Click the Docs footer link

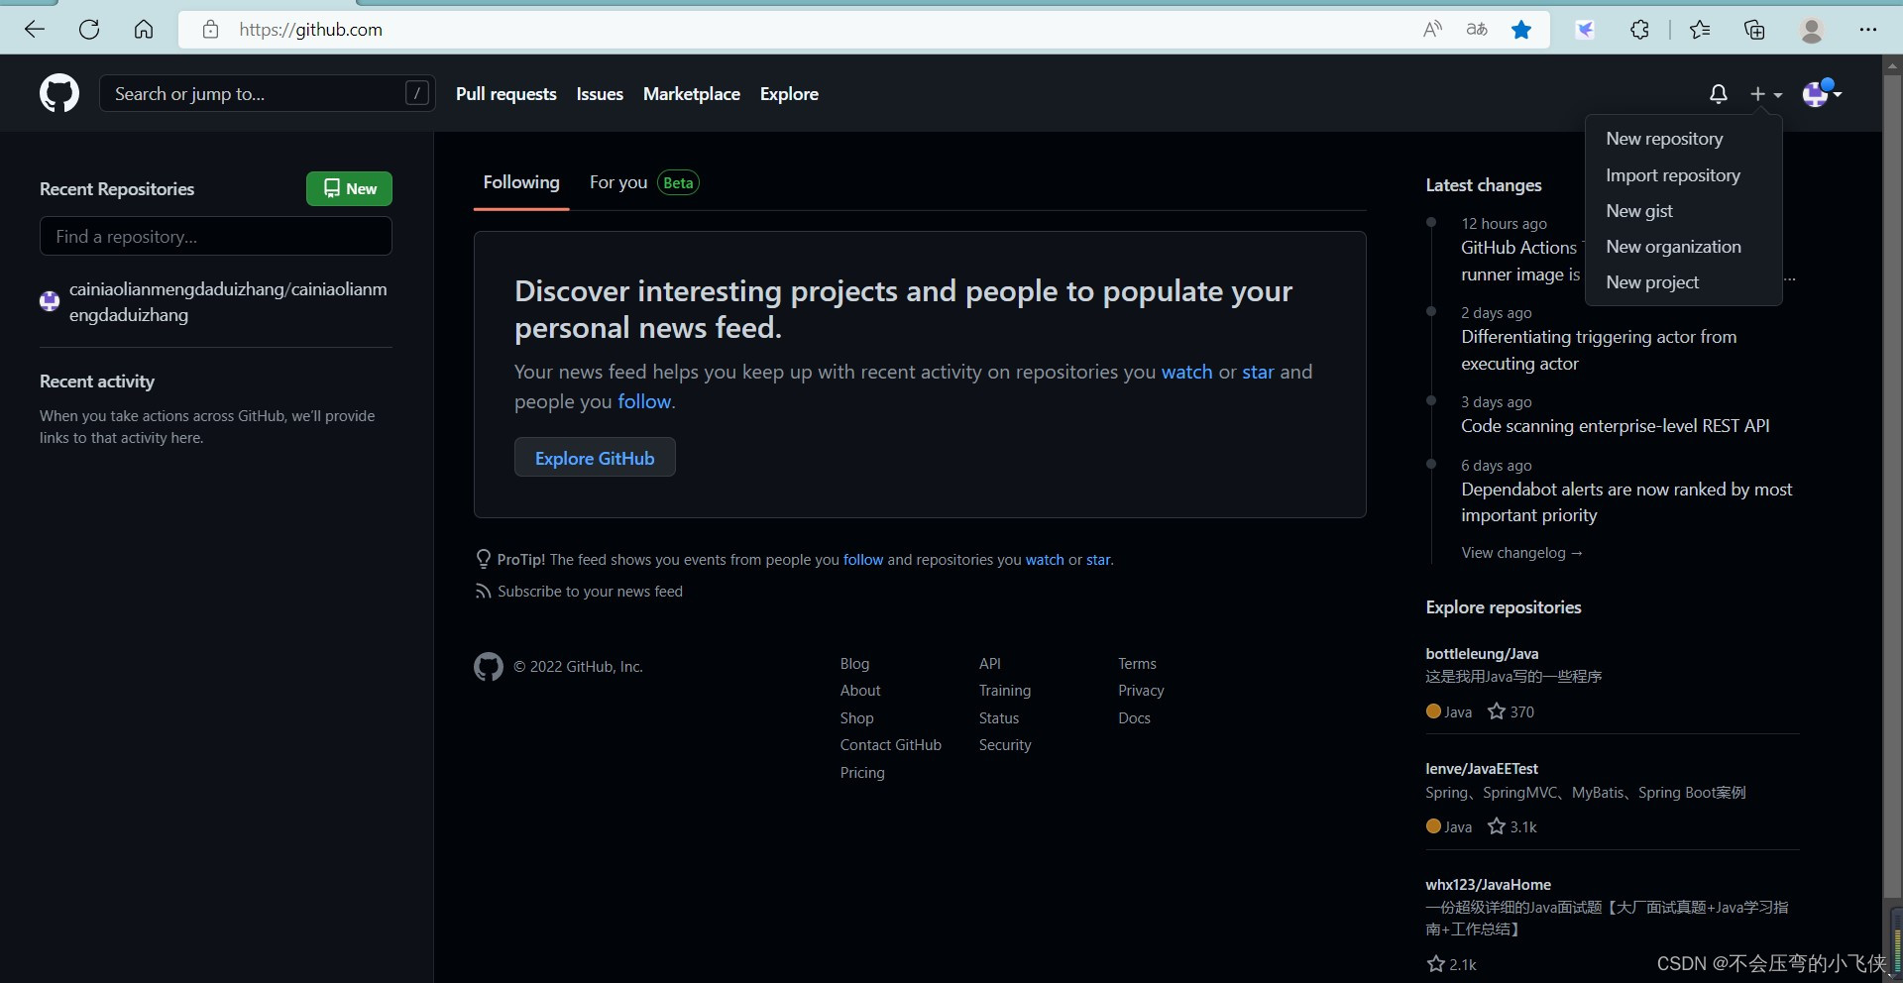coord(1134,718)
